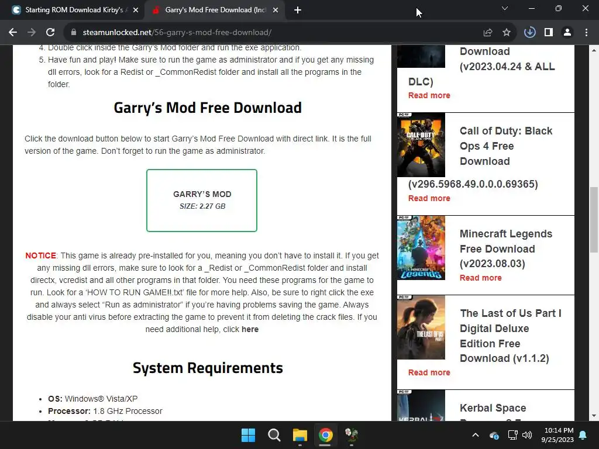The width and height of the screenshot is (599, 449).
Task: Click the forward navigation arrow
Action: [32, 33]
